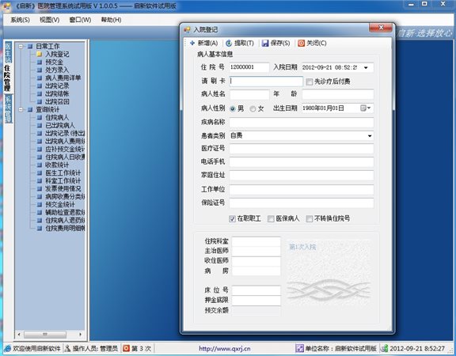Screen dimensions: 456x356
Task: Click the status bar globe icon by 欢迎使用启新软件
Action: 8,348
